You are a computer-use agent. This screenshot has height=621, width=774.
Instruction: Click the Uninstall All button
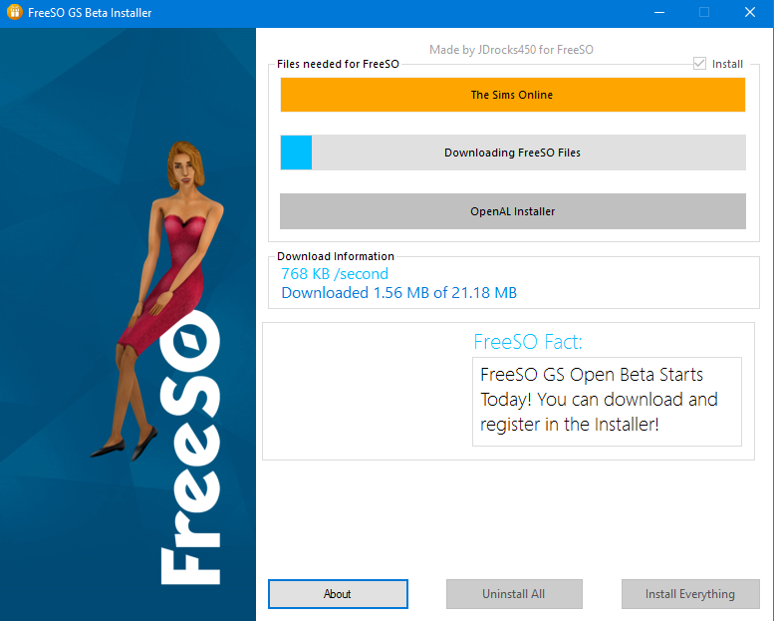click(x=513, y=594)
